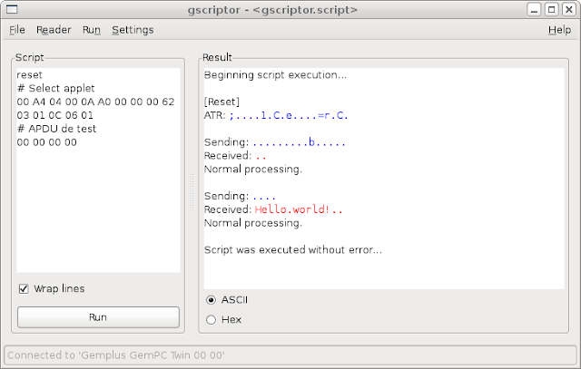Click the '00 00 00 00' script line
Image resolution: width=581 pixels, height=369 pixels.
coord(46,142)
